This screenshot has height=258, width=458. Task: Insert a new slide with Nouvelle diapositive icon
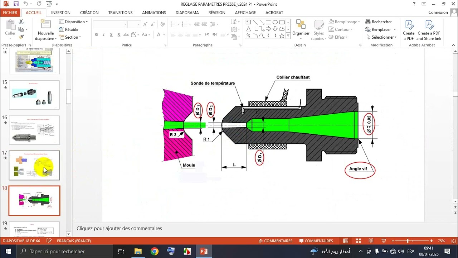(x=45, y=24)
